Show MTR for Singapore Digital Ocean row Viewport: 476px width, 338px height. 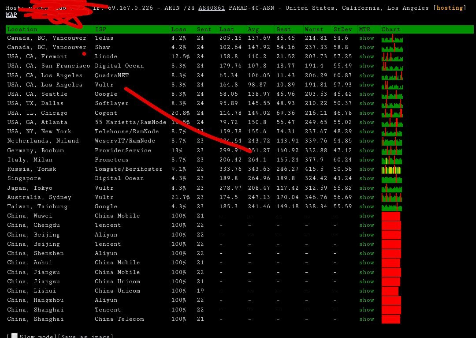(x=366, y=178)
